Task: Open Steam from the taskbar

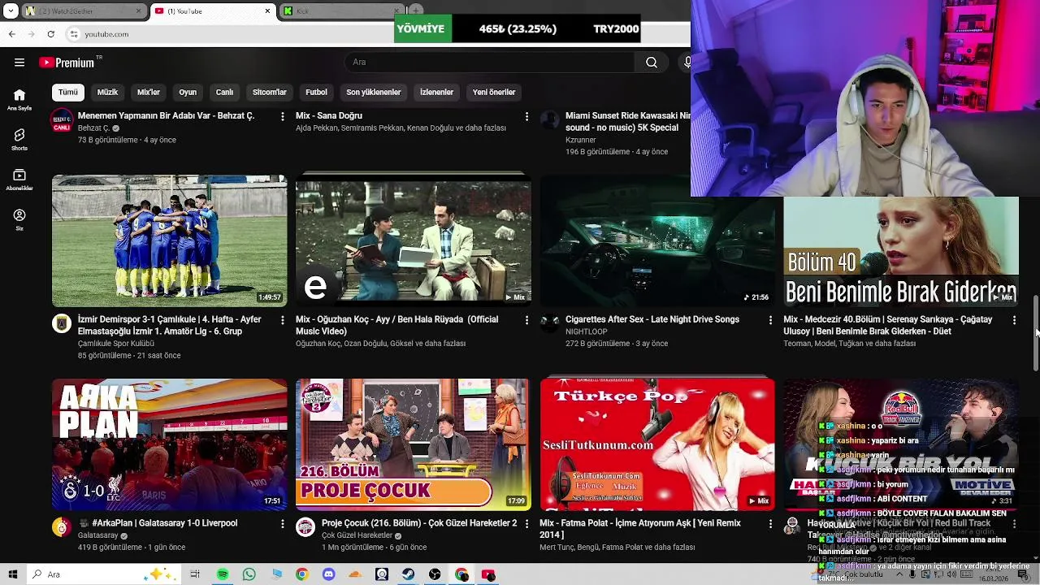Action: point(408,574)
